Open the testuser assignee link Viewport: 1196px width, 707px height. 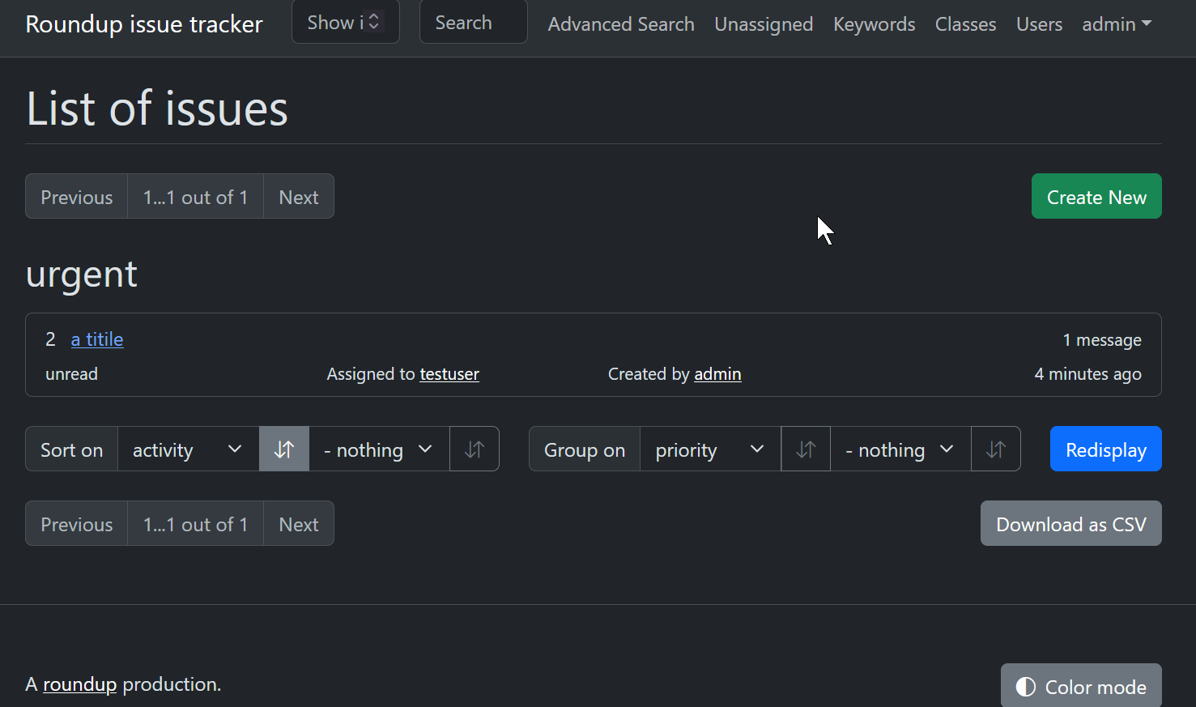[x=449, y=374]
